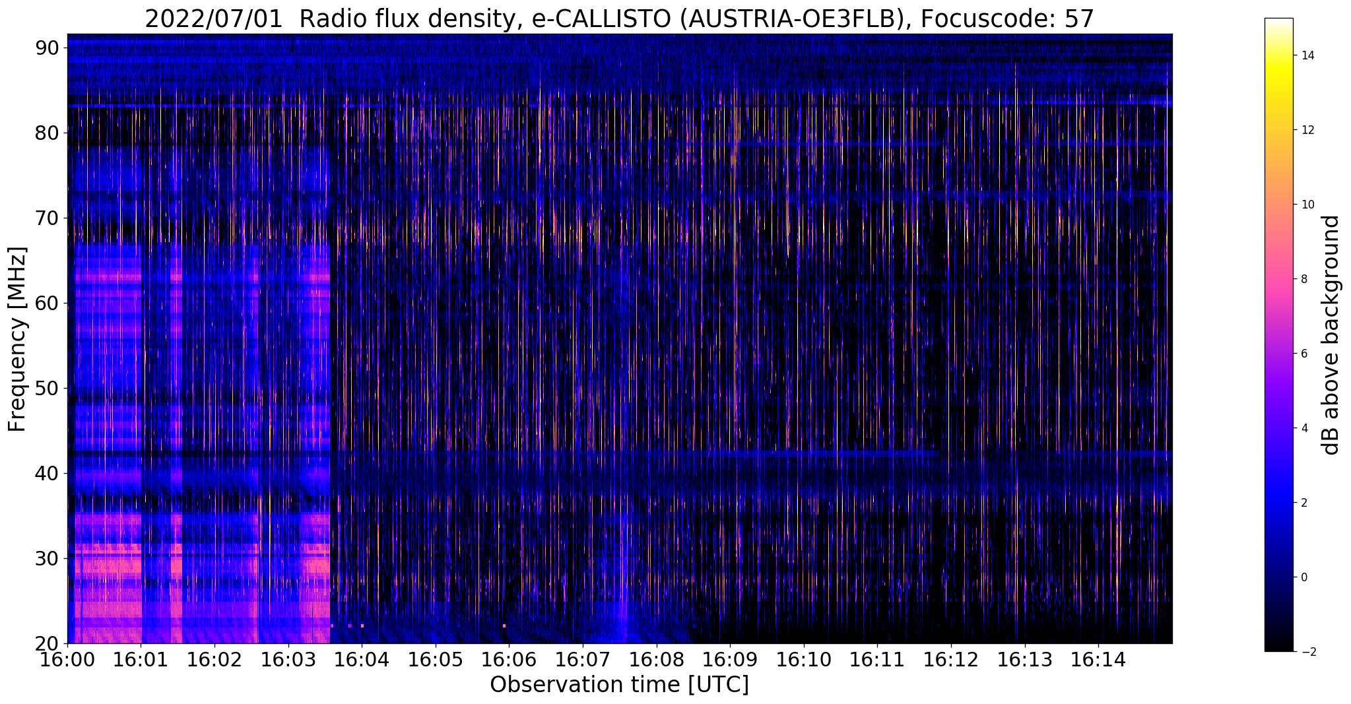This screenshot has width=1351, height=704.
Task: Click the 16:00 time tick label
Action: (x=67, y=659)
